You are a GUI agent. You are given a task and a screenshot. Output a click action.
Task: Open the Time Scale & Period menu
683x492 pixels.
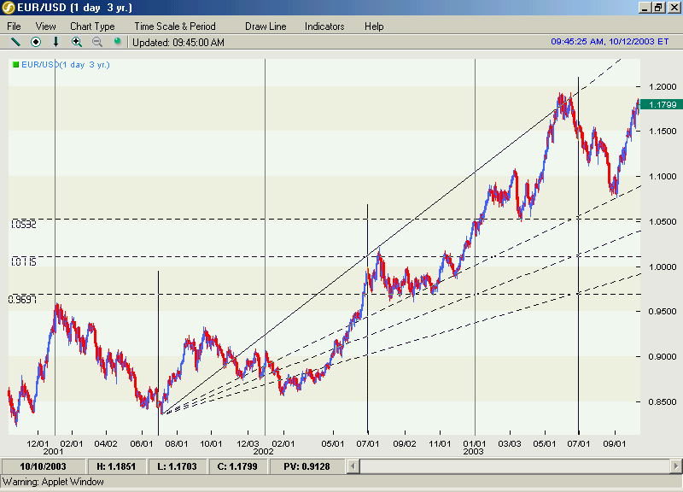[175, 26]
